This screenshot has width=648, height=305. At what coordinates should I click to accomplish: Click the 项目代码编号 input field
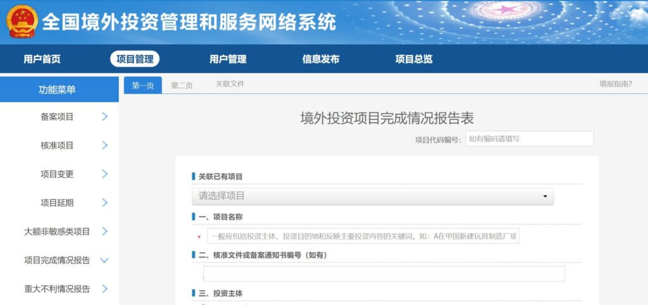pyautogui.click(x=529, y=139)
